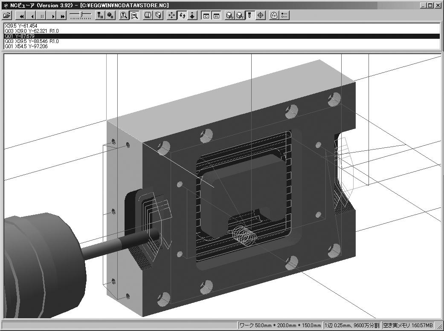Viewport: 444px width, 331px height.
Task: Click the crosshair target icon
Action: coord(261,15)
